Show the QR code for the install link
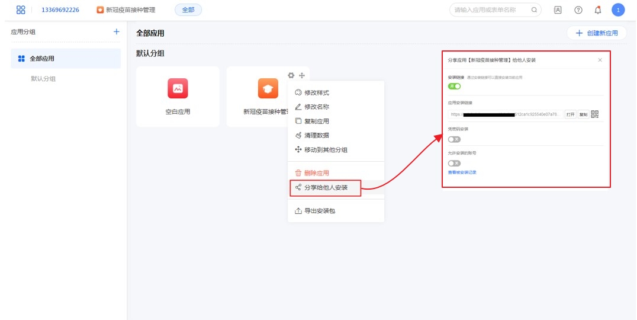 pyautogui.click(x=595, y=114)
